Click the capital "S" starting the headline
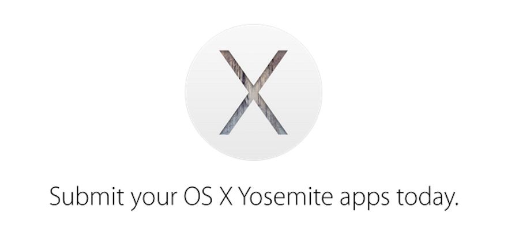Viewport: 519px width, 235px height. (x=55, y=196)
